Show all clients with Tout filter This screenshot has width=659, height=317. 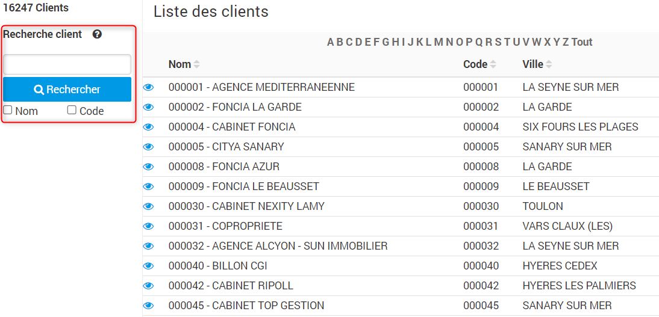click(582, 42)
